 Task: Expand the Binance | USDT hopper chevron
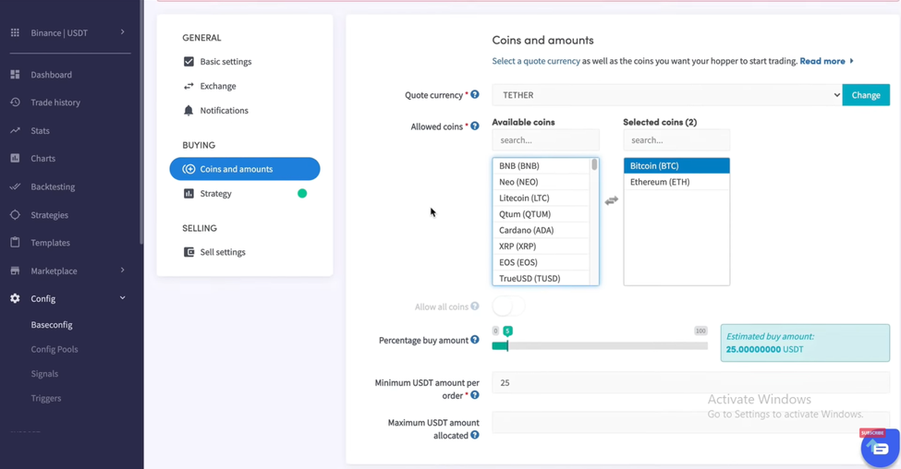pyautogui.click(x=122, y=32)
